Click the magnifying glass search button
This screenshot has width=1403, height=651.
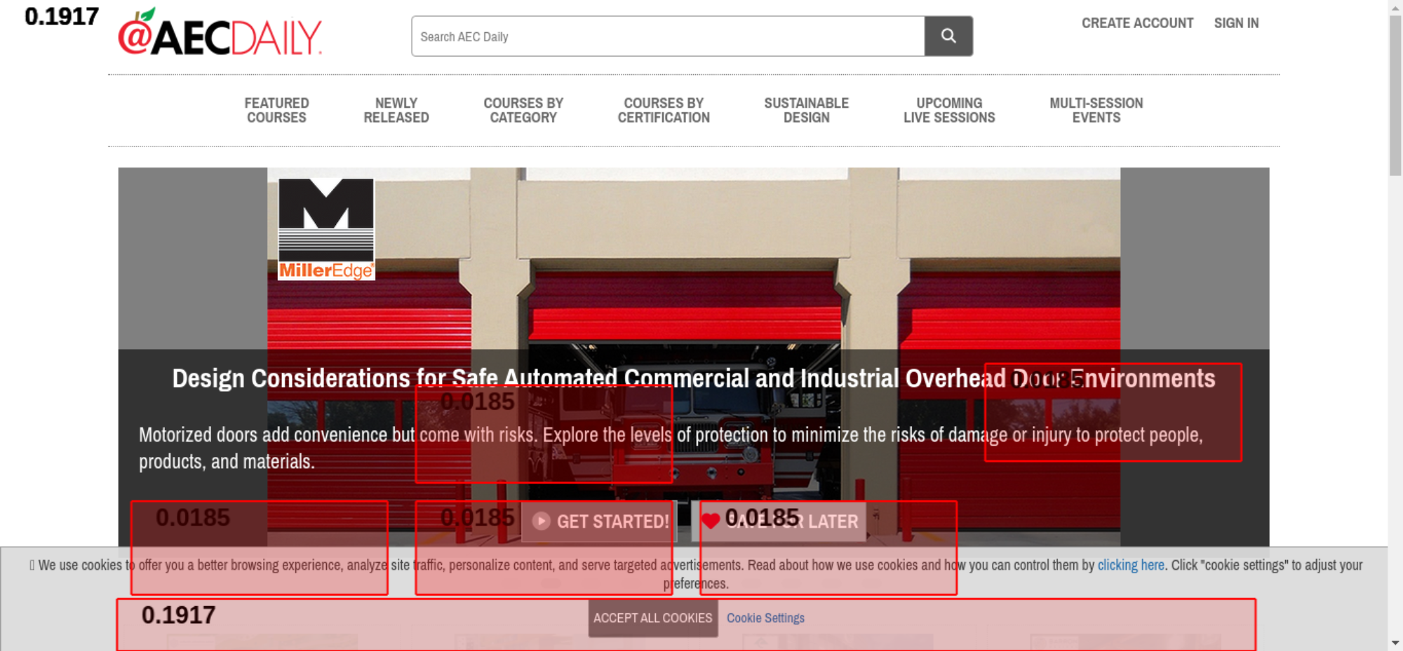(948, 36)
